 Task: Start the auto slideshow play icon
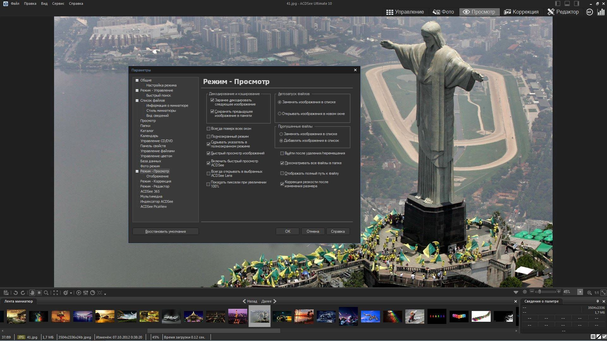point(79,293)
